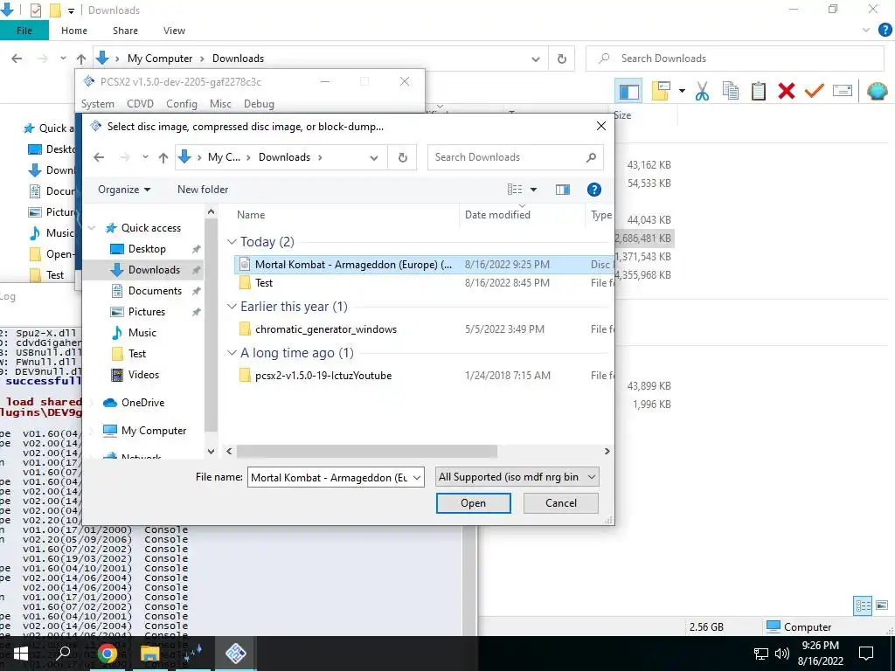The width and height of the screenshot is (895, 671).
Task: Open the notification center icon
Action: click(x=866, y=654)
